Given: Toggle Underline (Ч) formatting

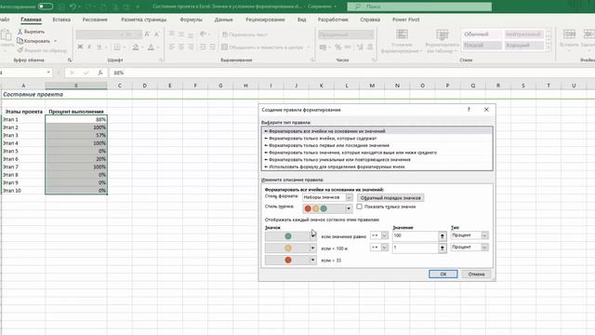Looking at the screenshot, I should click(99, 47).
